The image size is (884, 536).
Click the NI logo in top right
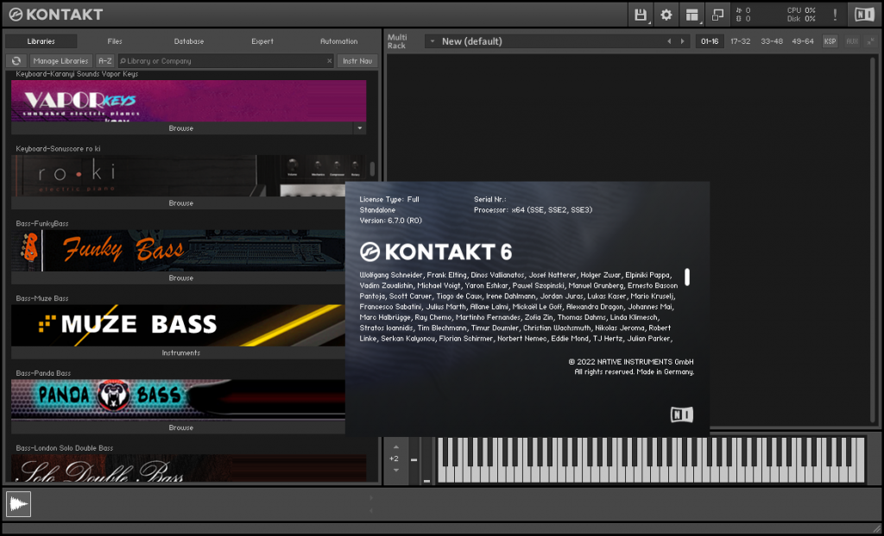(863, 15)
